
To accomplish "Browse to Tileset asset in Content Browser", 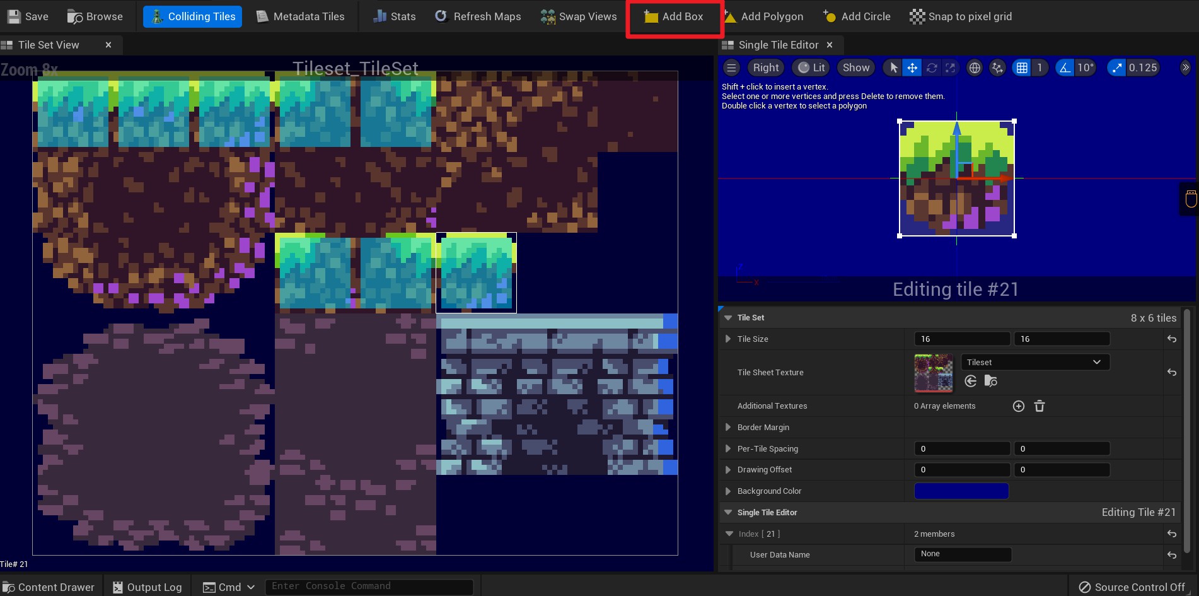I will (x=990, y=381).
